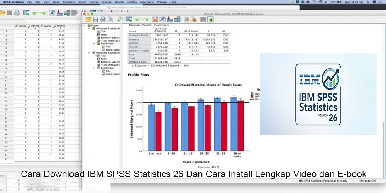This screenshot has width=386, height=193.
Task: Collapse first Profile Plots tree node
Action: tap(93, 44)
